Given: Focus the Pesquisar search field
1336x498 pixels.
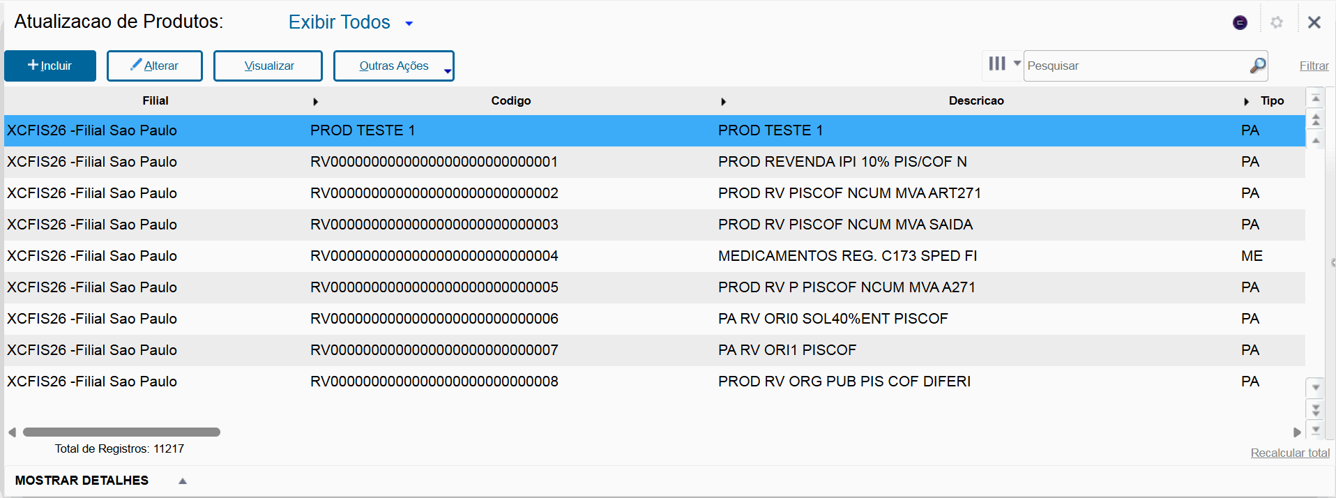Looking at the screenshot, I should click(1137, 66).
